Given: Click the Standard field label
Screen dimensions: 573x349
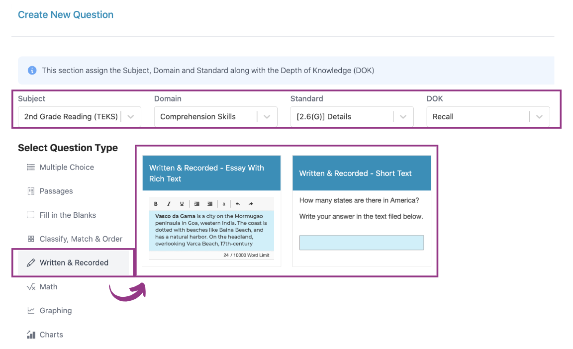Looking at the screenshot, I should point(306,98).
